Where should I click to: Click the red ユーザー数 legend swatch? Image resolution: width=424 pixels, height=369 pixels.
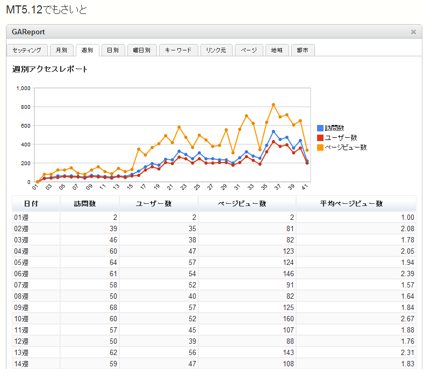320,138
